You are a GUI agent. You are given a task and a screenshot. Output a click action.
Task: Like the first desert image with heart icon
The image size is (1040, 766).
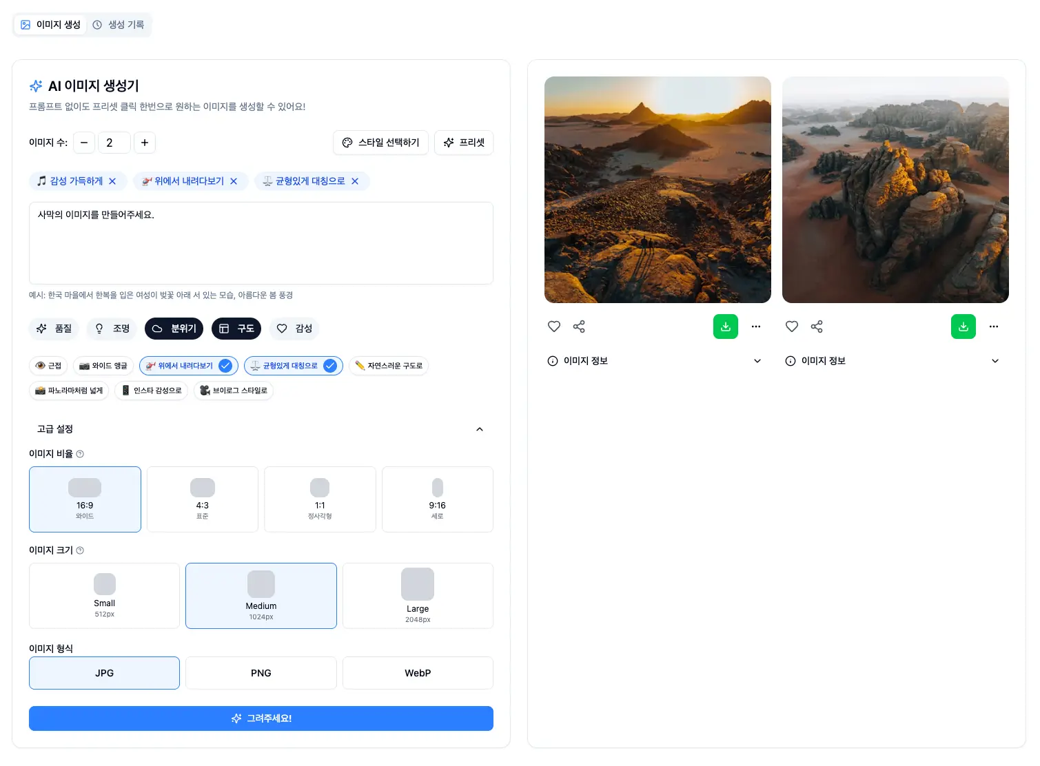pos(553,327)
